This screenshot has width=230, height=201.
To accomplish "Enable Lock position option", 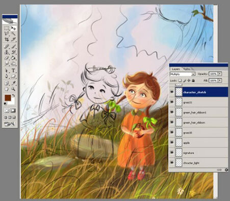I will point(189,80).
